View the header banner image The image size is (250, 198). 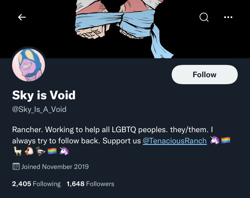point(125,29)
